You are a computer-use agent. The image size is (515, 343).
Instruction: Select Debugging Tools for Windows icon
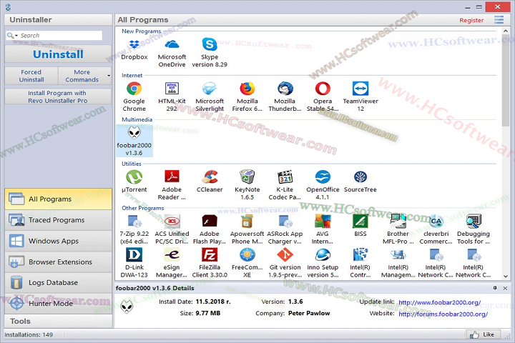click(474, 222)
